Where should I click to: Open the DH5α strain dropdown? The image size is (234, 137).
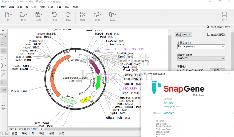(x=201, y=58)
